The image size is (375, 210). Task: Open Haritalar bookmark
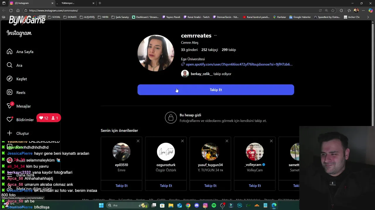click(279, 17)
